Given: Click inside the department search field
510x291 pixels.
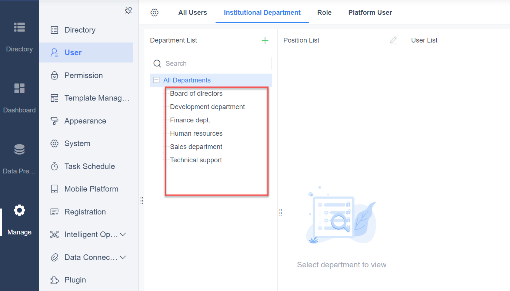Looking at the screenshot, I should pyautogui.click(x=211, y=63).
